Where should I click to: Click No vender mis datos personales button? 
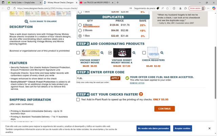pyautogui.click(x=153, y=129)
